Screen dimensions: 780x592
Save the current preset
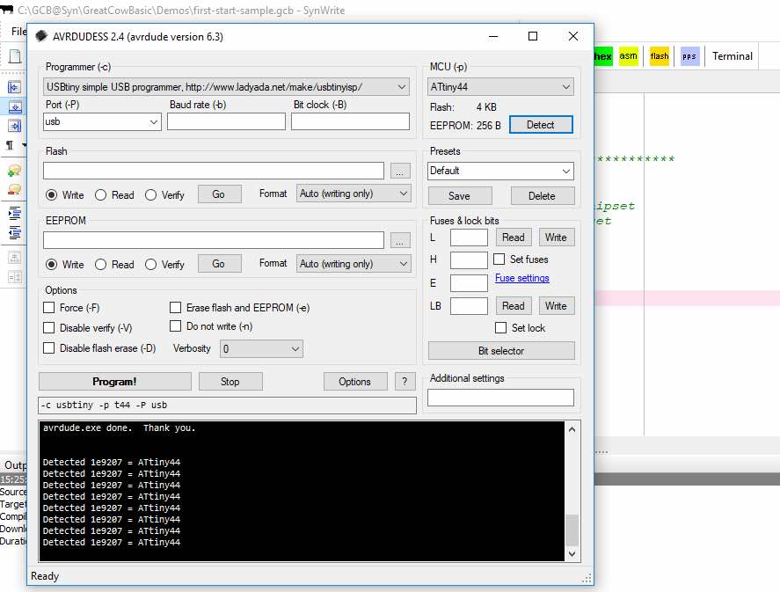point(460,196)
